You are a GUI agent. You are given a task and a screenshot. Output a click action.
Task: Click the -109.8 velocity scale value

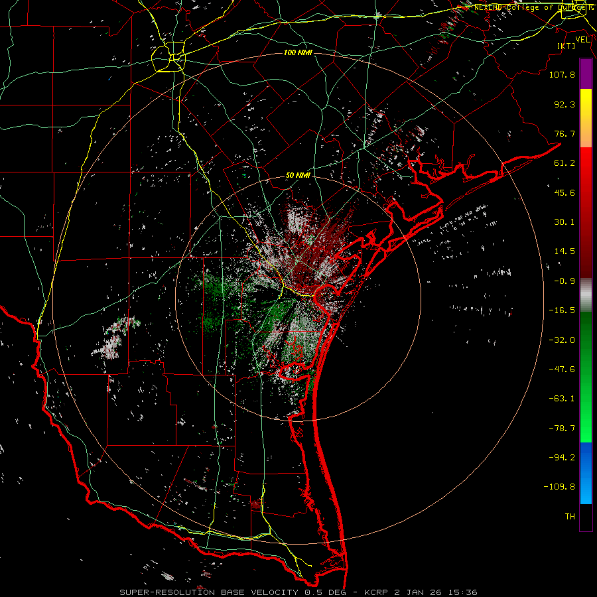(559, 487)
